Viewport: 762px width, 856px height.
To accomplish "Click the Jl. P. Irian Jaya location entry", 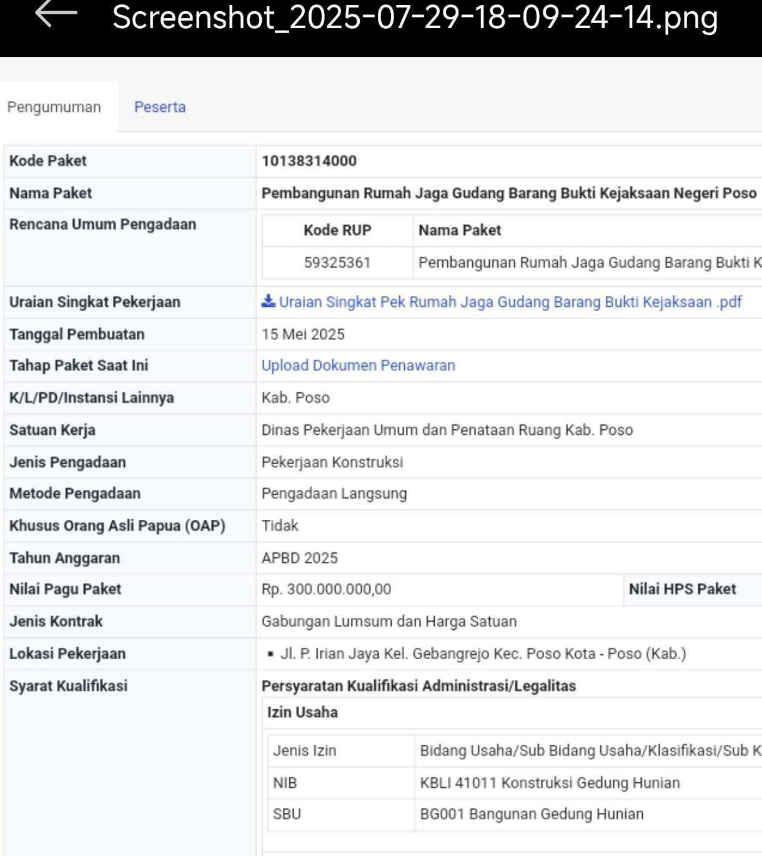I will [483, 654].
